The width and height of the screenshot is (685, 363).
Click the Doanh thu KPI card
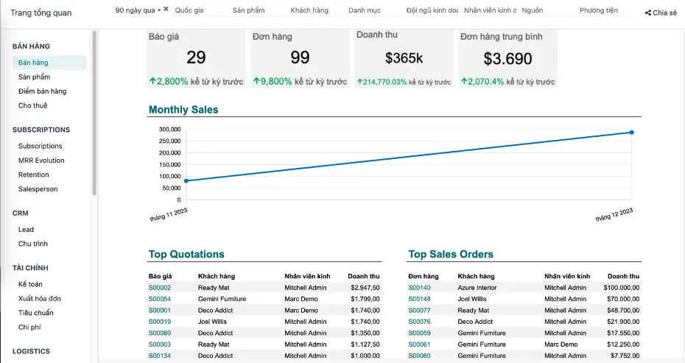404,59
